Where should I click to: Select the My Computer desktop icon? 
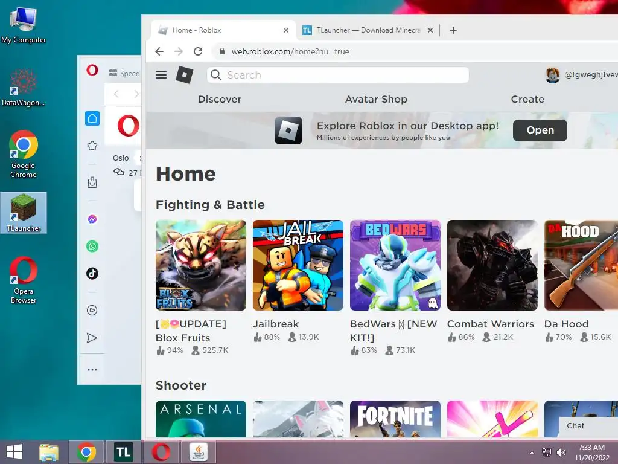[x=24, y=25]
